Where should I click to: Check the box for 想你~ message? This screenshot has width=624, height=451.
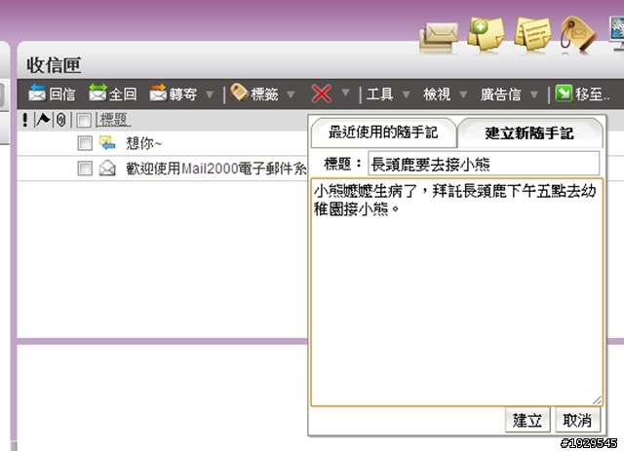tap(85, 143)
